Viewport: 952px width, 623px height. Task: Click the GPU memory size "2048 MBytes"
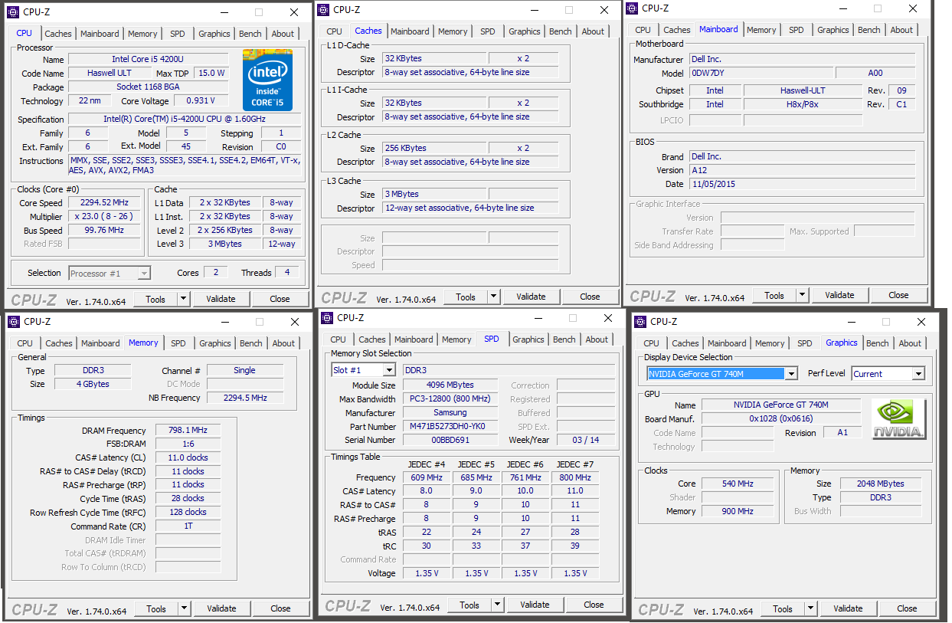(881, 484)
